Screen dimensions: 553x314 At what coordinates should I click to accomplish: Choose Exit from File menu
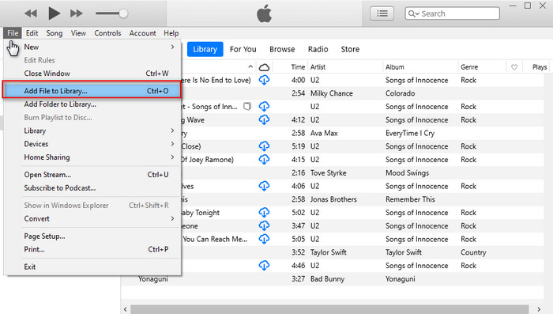tap(92, 267)
